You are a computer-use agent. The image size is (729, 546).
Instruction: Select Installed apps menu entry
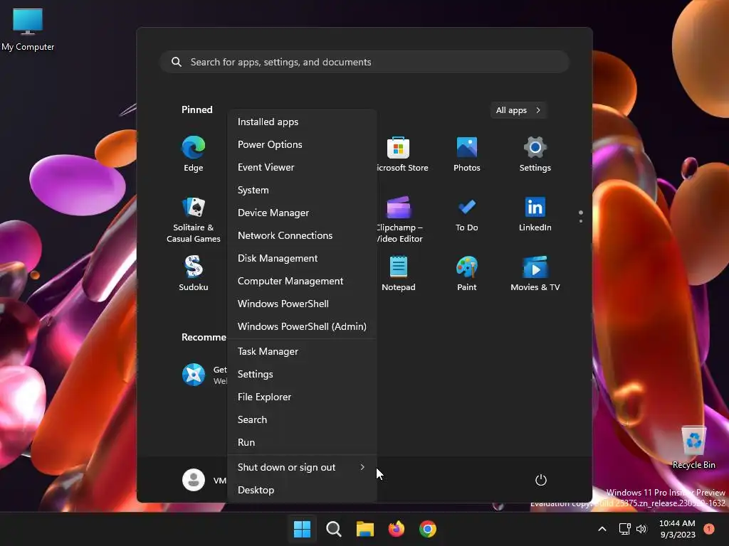pyautogui.click(x=302, y=122)
